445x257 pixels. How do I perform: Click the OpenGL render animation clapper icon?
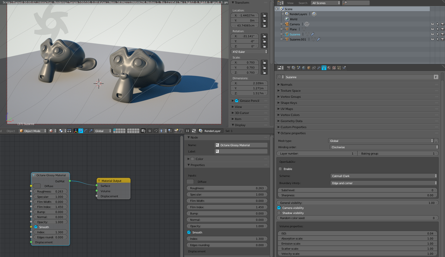pos(181,131)
